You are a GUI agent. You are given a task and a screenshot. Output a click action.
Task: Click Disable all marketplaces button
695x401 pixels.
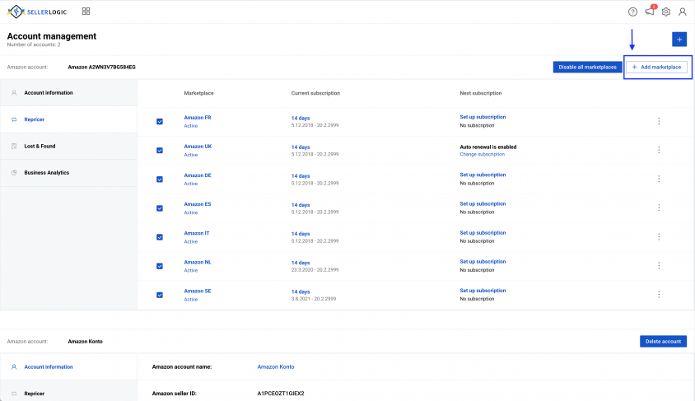click(587, 67)
